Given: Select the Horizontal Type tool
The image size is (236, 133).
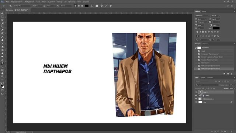Looking at the screenshot, I should 2,63.
